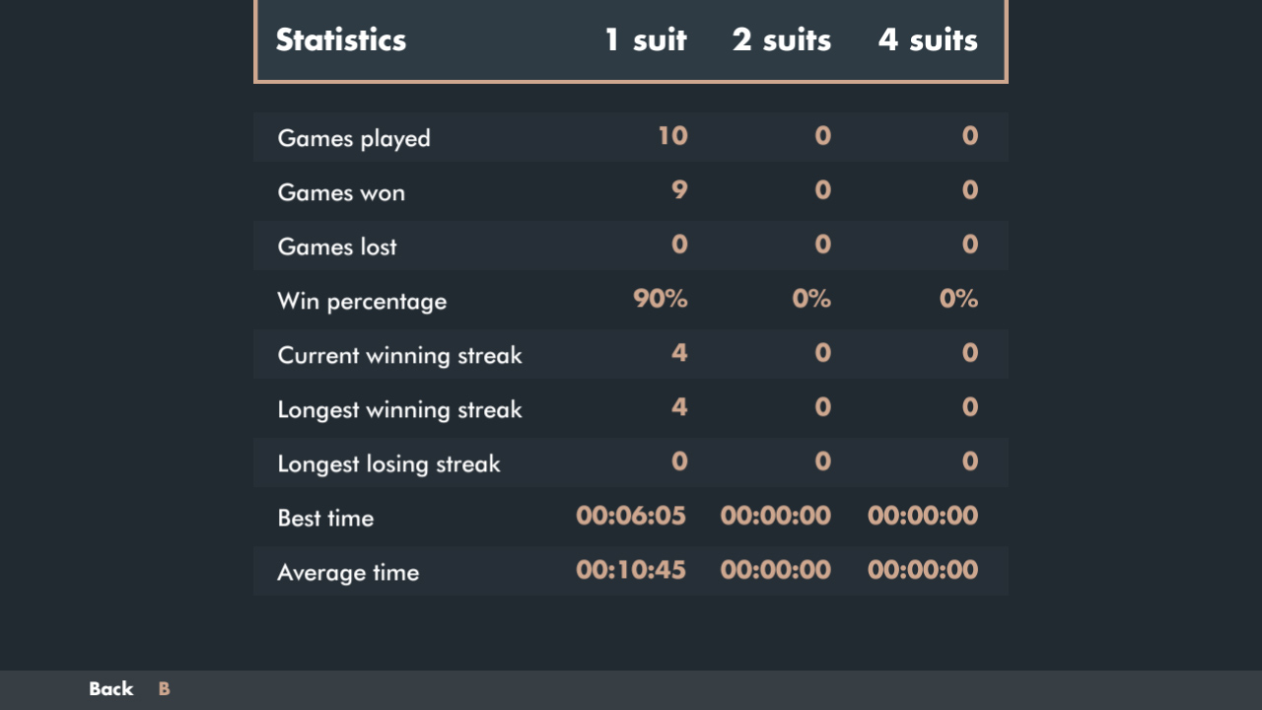Select the B shortcut indicator next to Back
1262x710 pixels.
point(164,688)
